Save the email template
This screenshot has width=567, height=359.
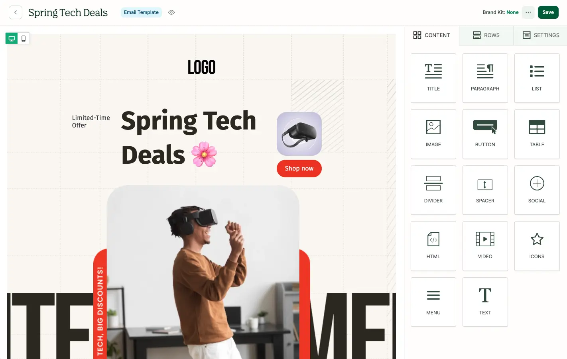548,12
